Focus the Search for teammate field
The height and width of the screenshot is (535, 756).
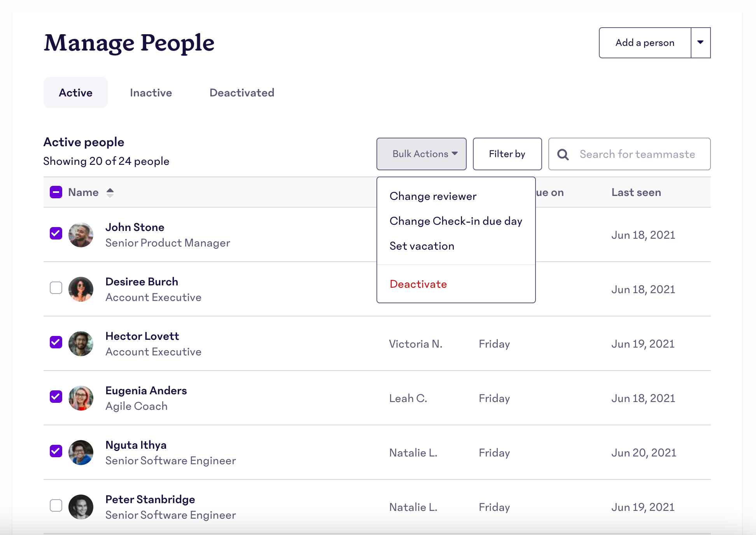[630, 154]
